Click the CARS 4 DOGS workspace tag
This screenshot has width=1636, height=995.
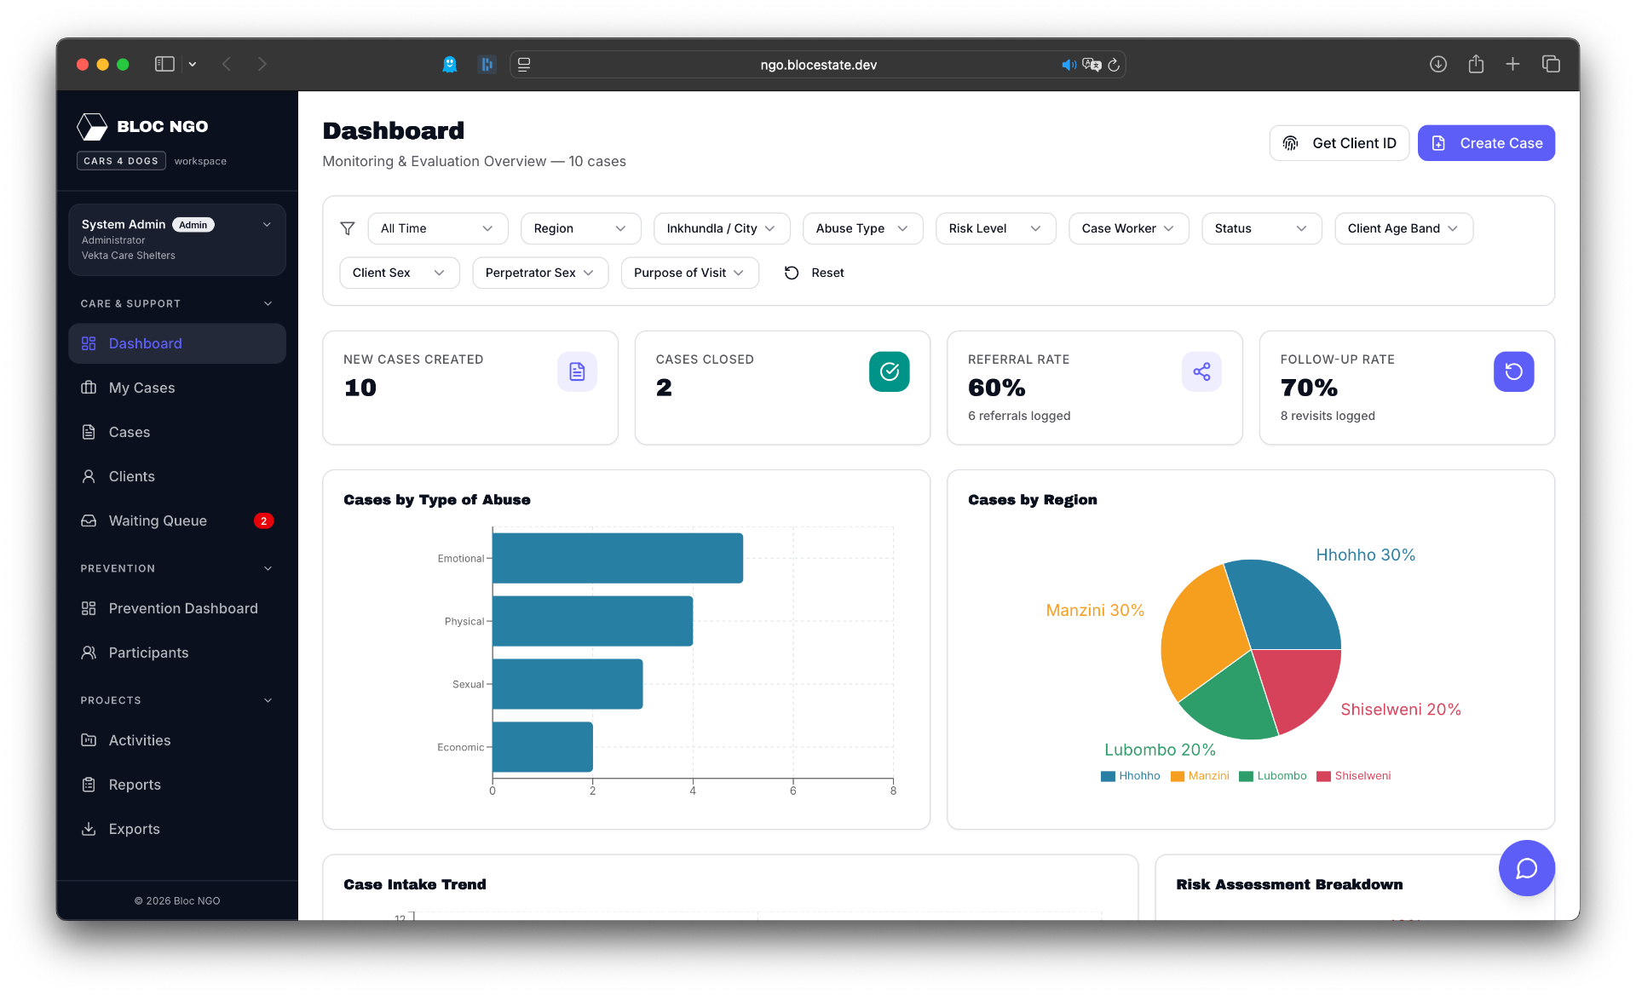[x=121, y=161]
